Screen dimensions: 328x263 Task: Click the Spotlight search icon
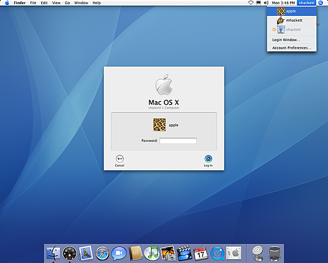[320, 3]
